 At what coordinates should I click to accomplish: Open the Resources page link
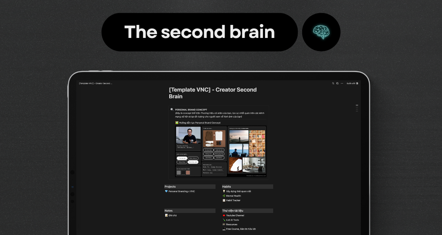[232, 224]
